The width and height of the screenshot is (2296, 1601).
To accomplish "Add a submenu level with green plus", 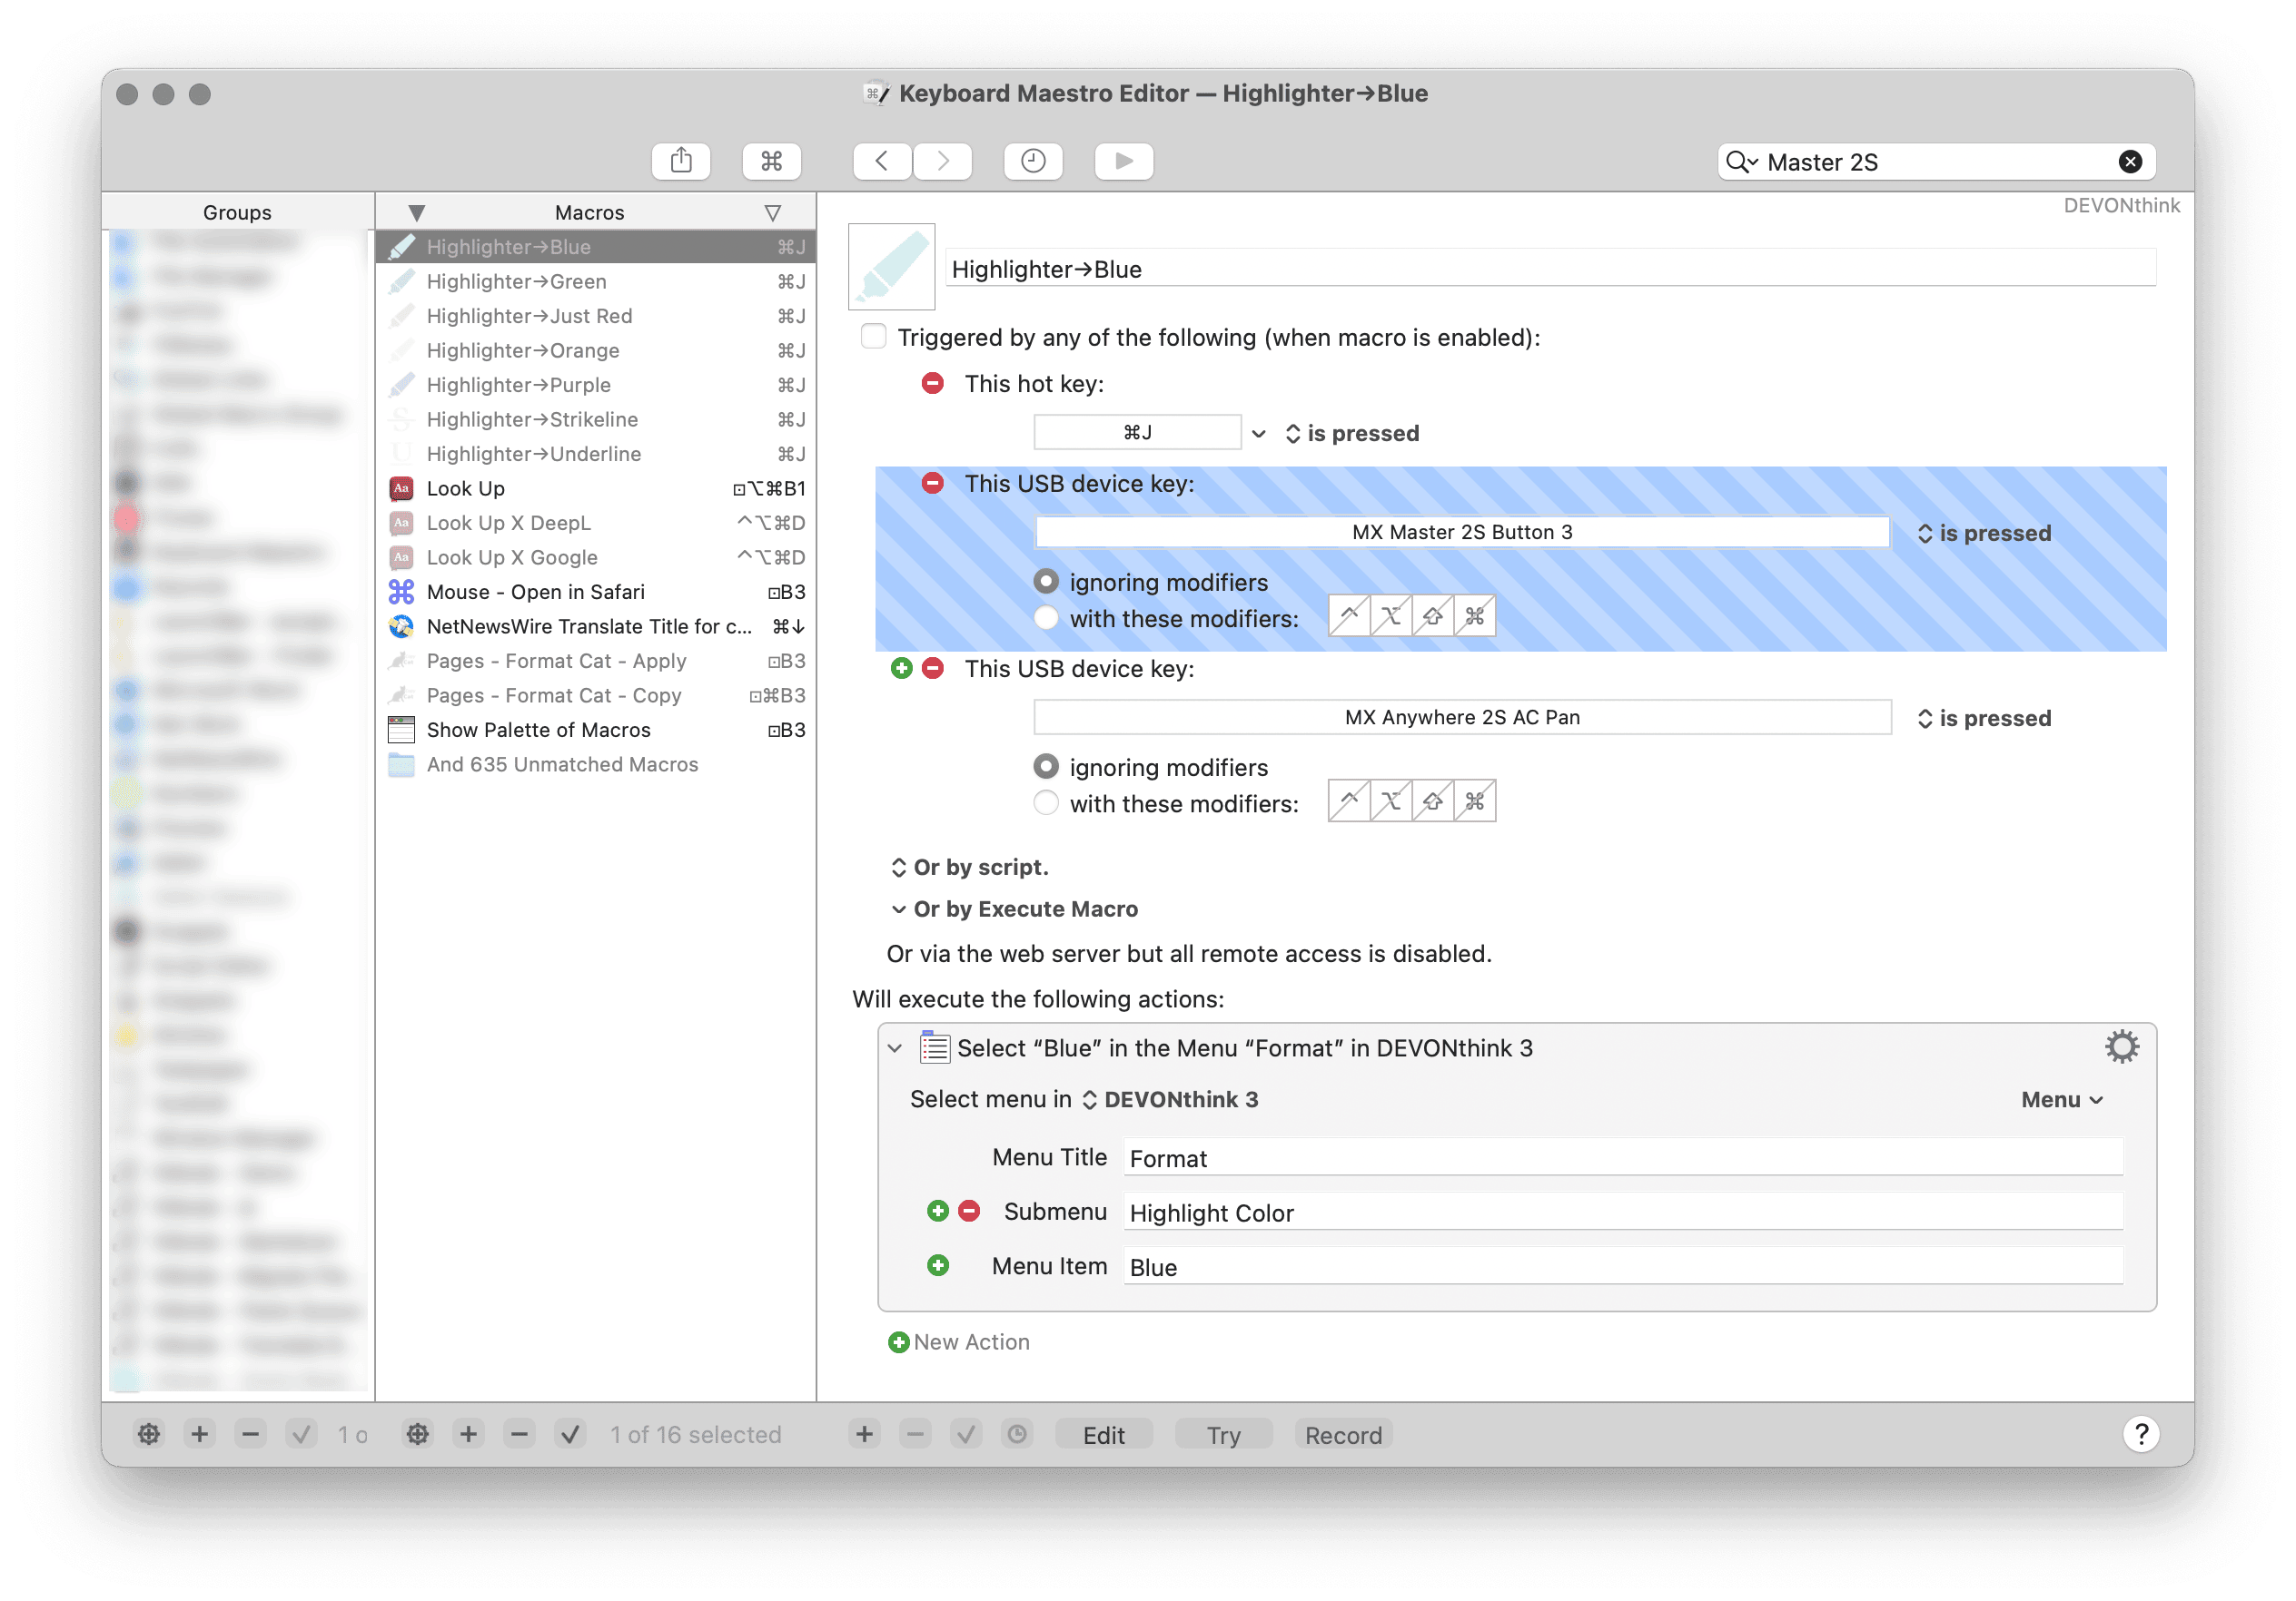I will point(937,1212).
